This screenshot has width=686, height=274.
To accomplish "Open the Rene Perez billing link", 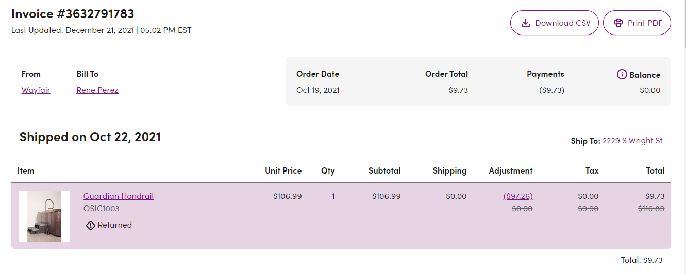I will point(97,90).
